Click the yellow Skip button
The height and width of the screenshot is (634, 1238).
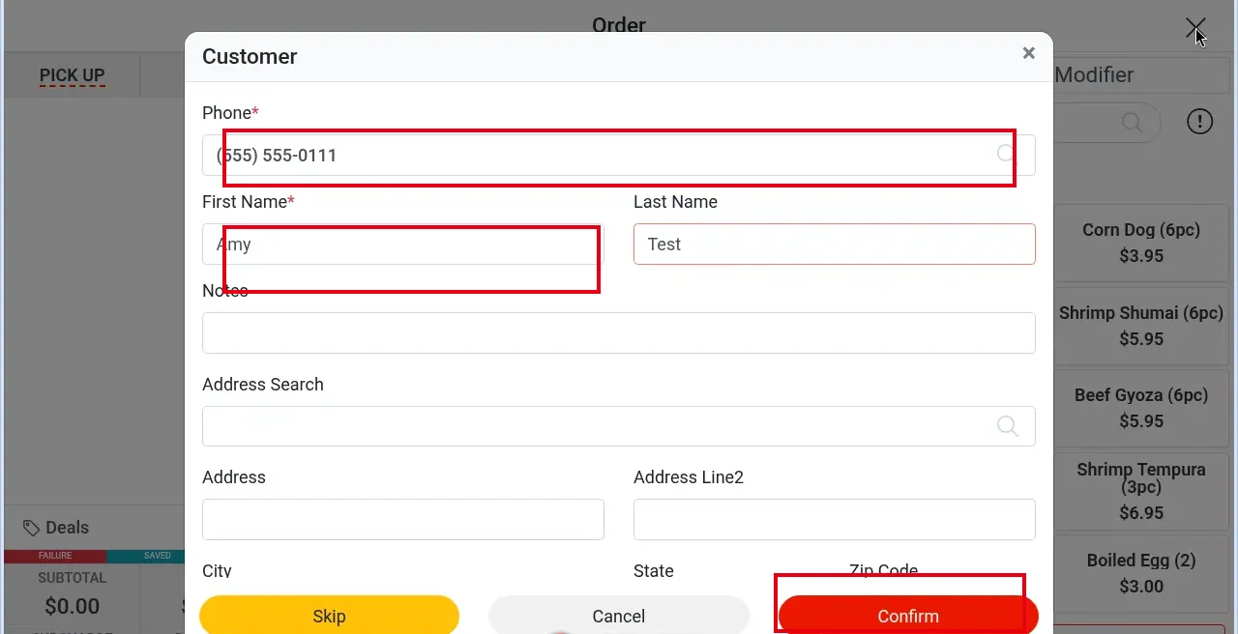[x=329, y=616]
